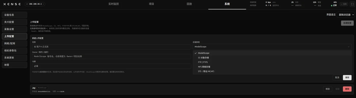Focus the 名称 input field
This screenshot has height=98, width=356.
pos(111,47)
